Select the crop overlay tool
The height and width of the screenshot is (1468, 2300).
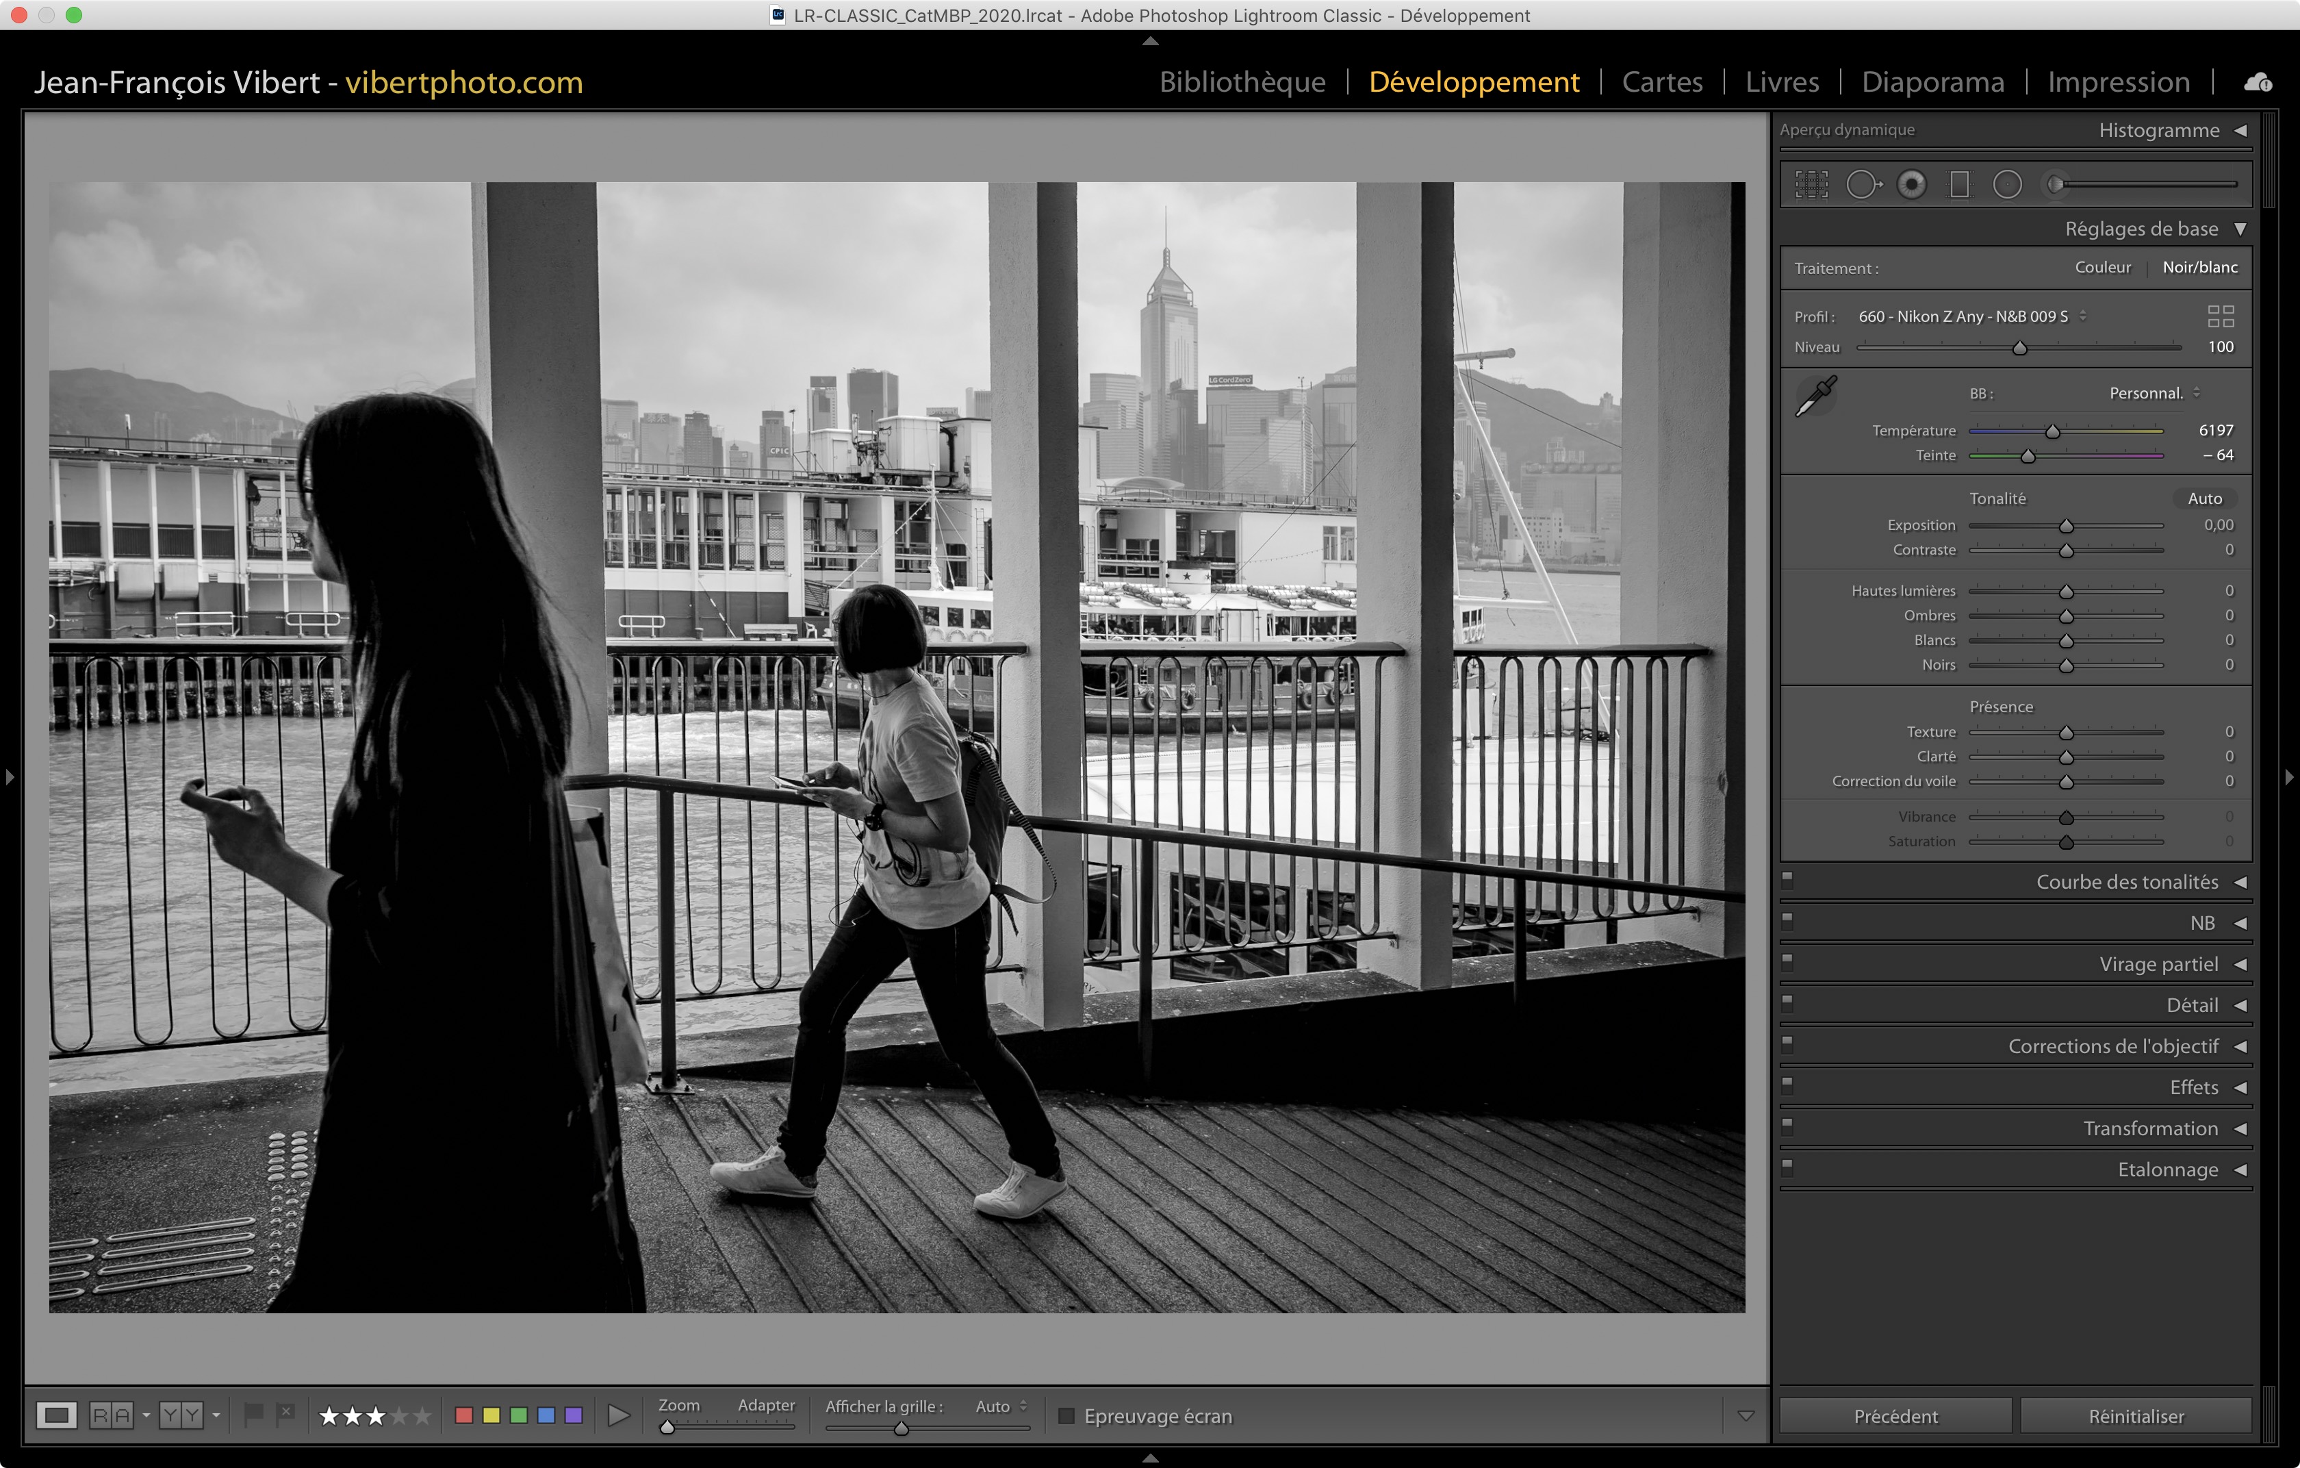pos(1811,184)
